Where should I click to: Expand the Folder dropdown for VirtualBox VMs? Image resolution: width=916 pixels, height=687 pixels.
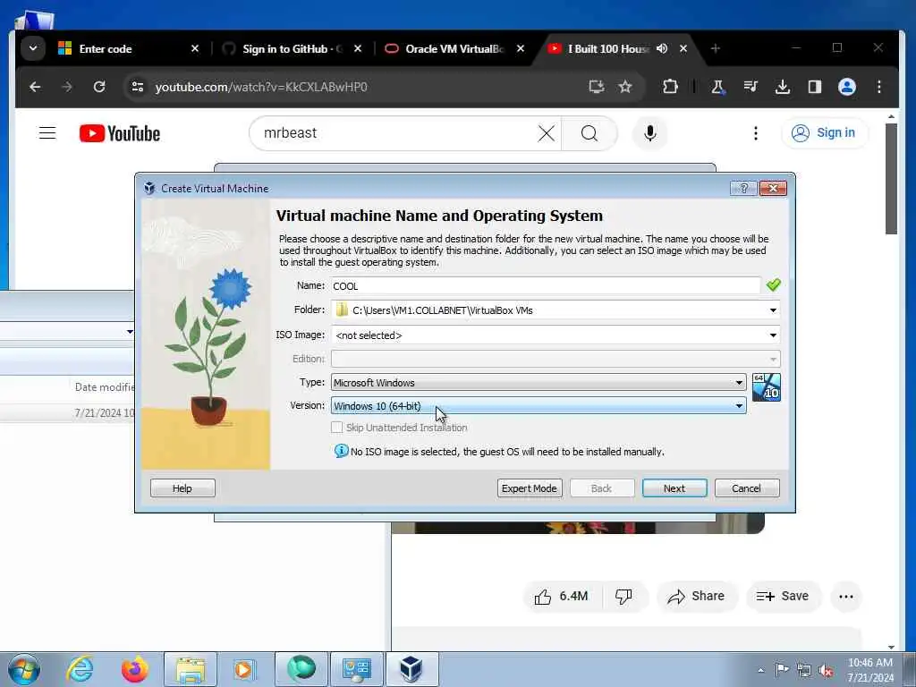[x=773, y=310]
